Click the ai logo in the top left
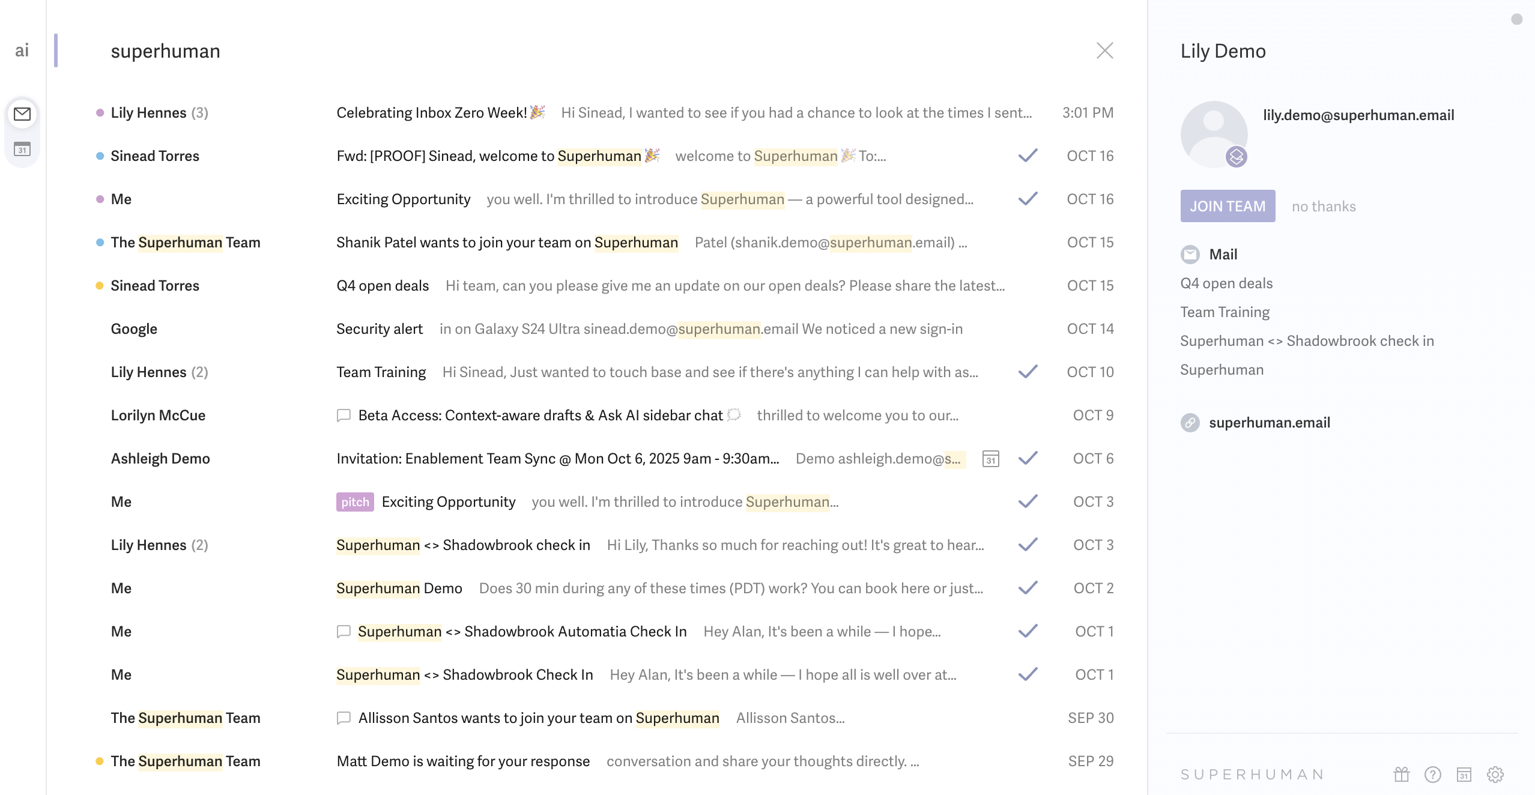Screen dimensions: 1535x795 point(22,50)
